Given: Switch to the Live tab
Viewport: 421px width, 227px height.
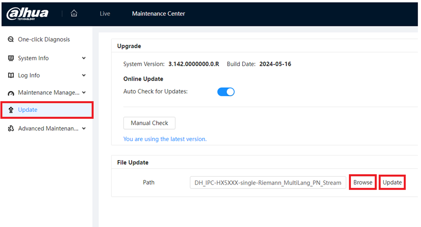Looking at the screenshot, I should click(x=105, y=13).
